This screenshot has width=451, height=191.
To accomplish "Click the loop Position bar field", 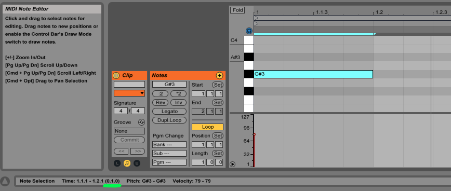I will (198, 144).
